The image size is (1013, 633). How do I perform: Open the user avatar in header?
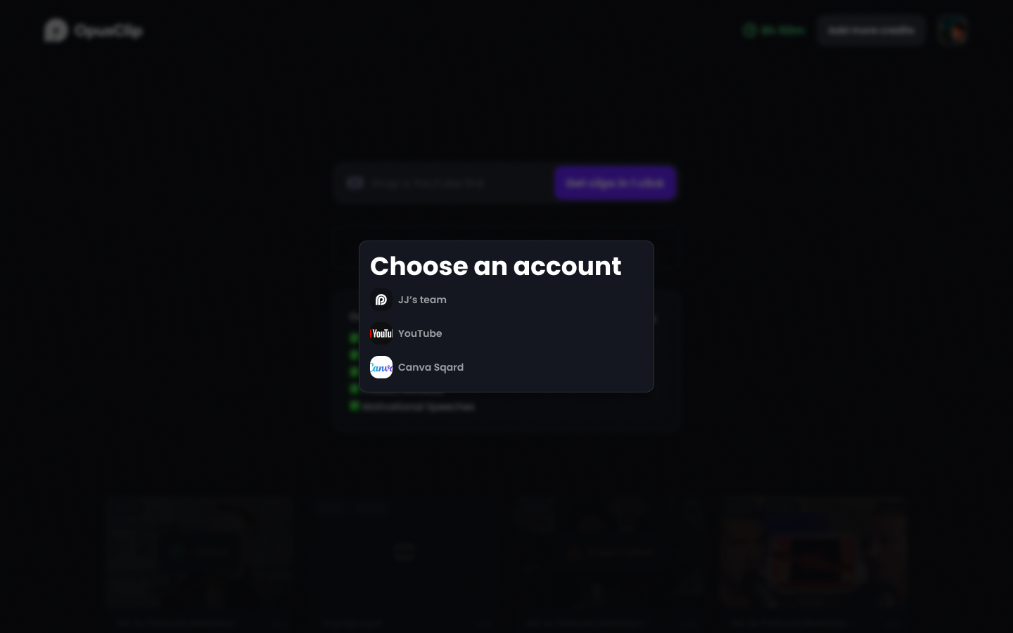click(x=953, y=30)
